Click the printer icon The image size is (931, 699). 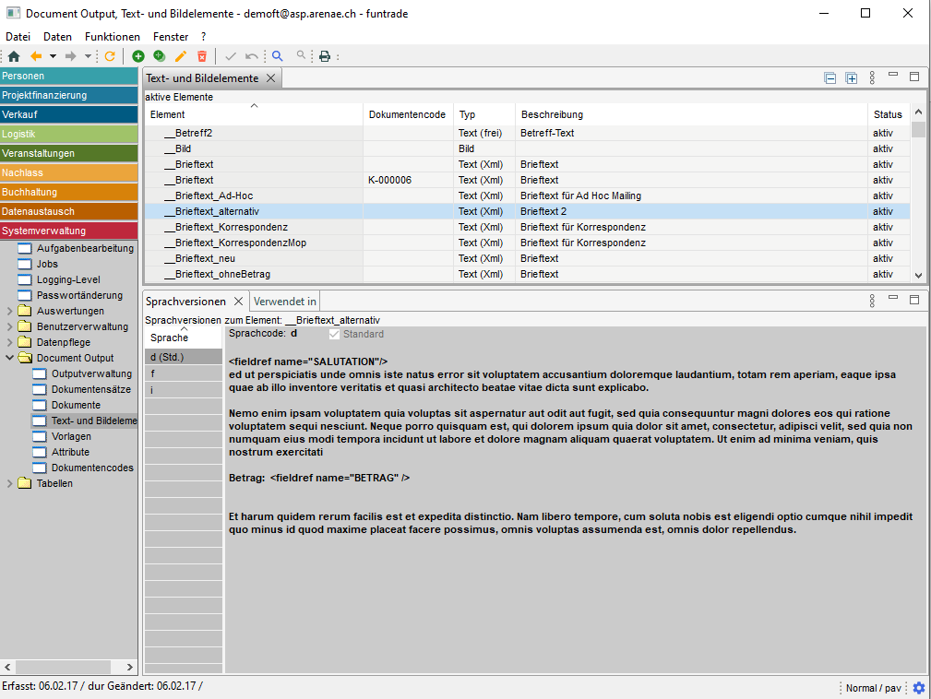(325, 56)
